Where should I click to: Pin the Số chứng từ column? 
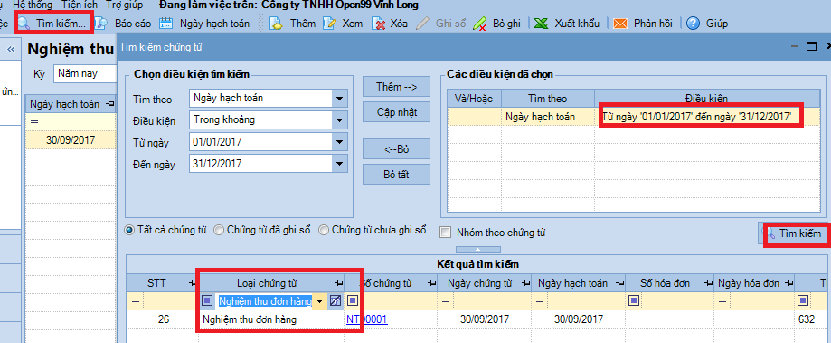coord(432,283)
